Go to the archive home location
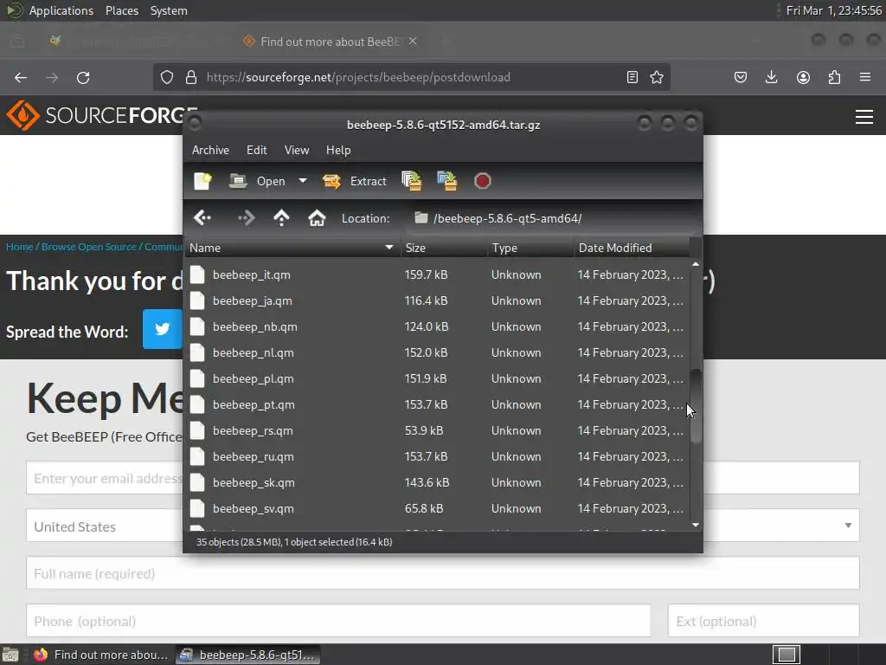The width and height of the screenshot is (886, 665). (317, 217)
